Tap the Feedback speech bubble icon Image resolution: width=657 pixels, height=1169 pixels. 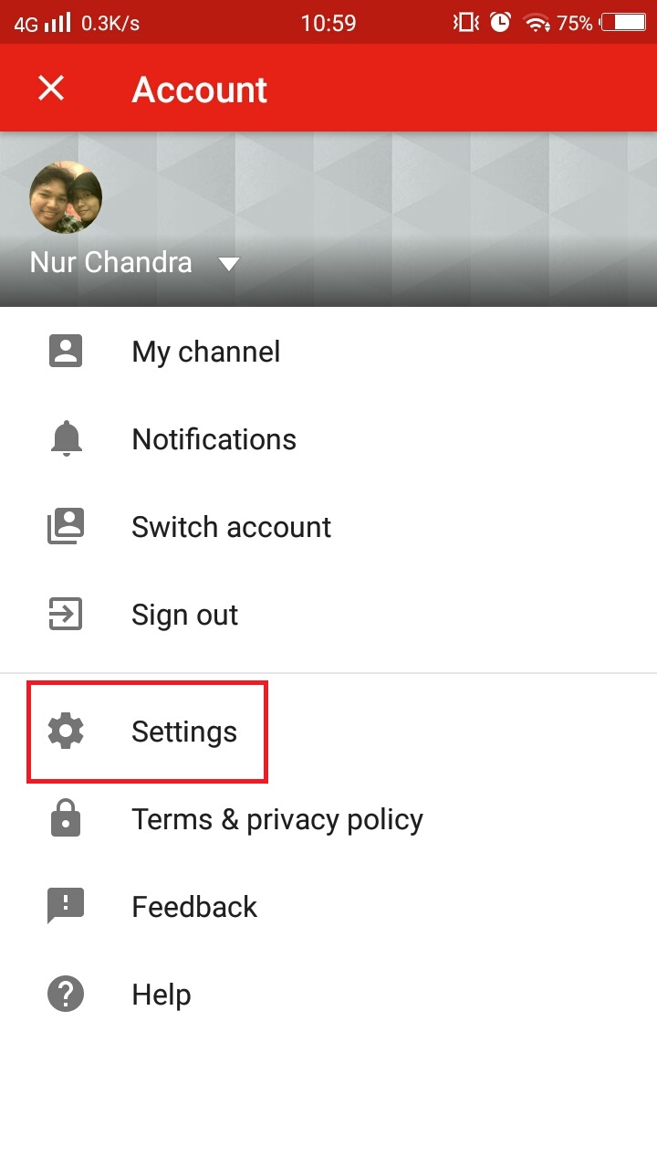pos(66,907)
